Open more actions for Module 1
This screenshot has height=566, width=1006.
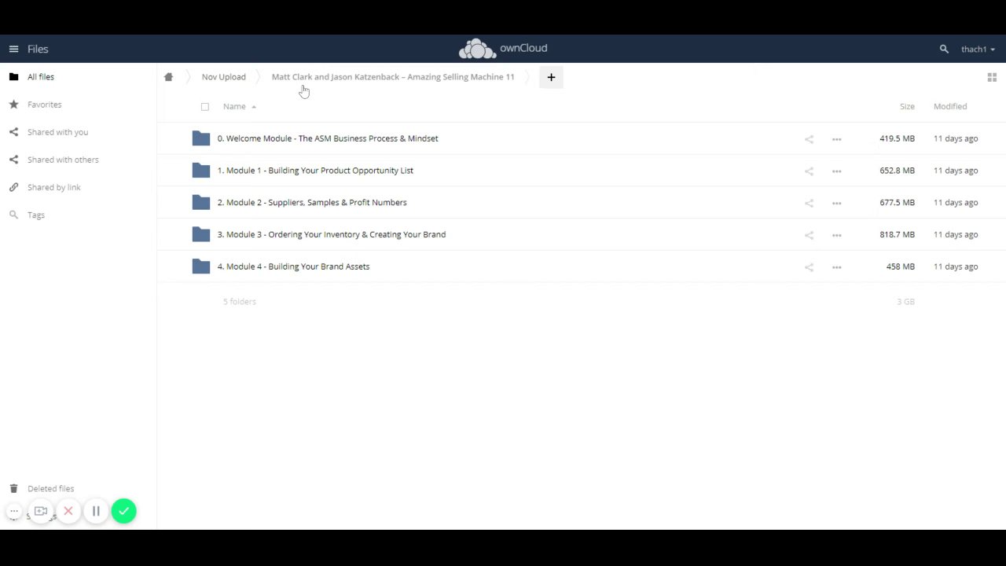coord(837,171)
